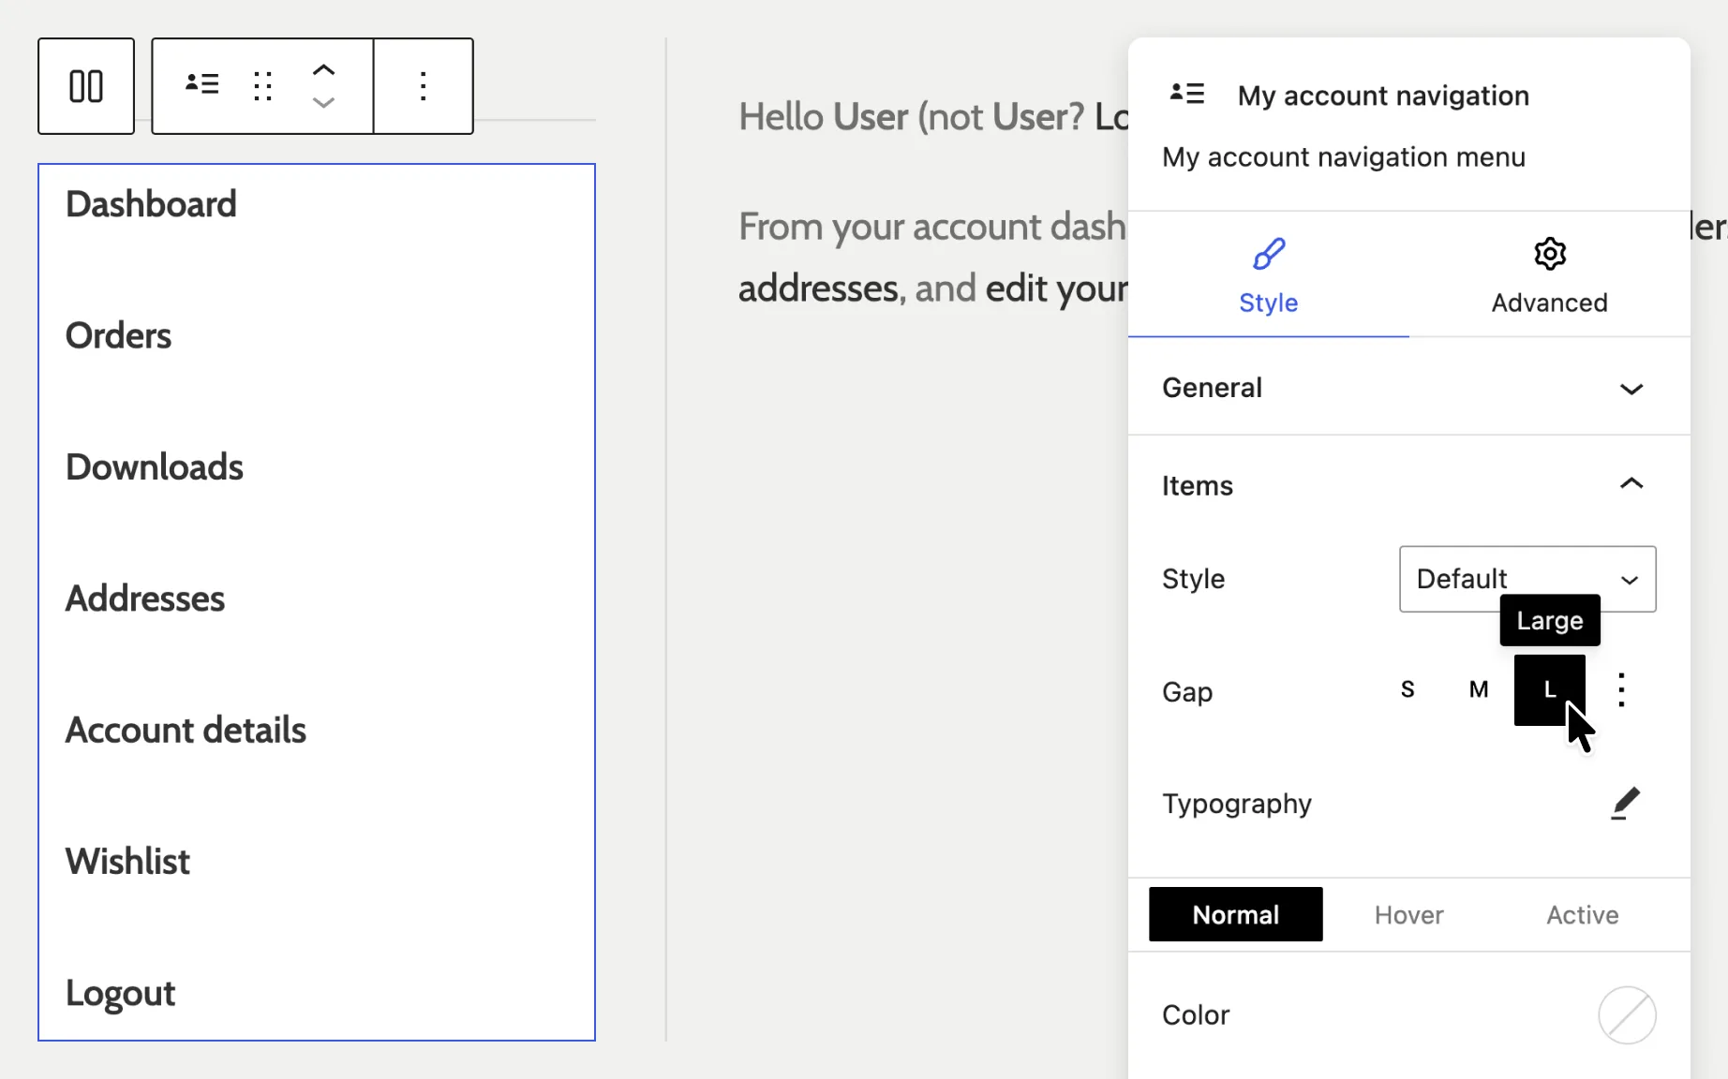This screenshot has height=1079, width=1728.
Task: Switch to the Advanced tab
Action: [x=1550, y=274]
